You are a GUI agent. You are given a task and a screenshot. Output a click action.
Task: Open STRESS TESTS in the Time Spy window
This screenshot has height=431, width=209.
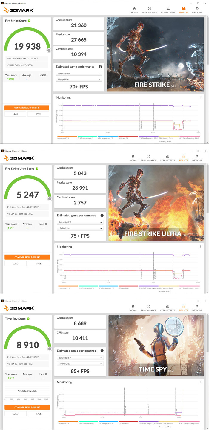167,308
